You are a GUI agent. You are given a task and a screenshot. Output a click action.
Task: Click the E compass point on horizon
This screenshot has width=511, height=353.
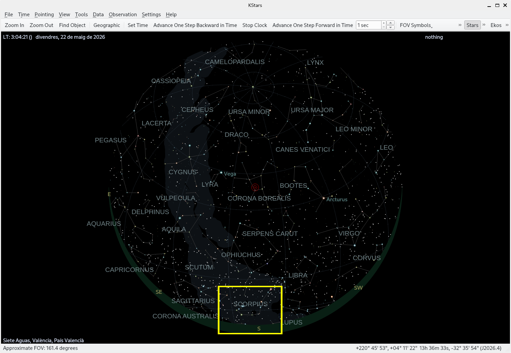(x=109, y=194)
